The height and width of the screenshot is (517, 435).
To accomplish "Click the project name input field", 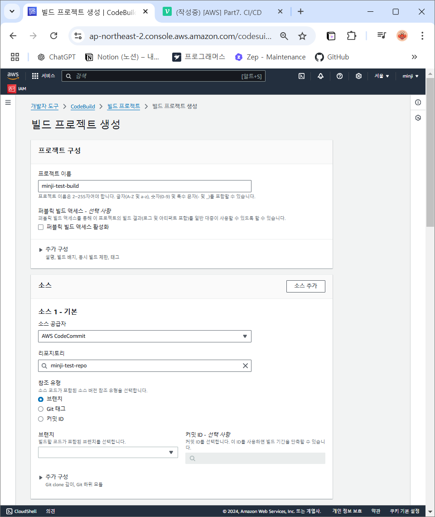I will click(x=145, y=186).
